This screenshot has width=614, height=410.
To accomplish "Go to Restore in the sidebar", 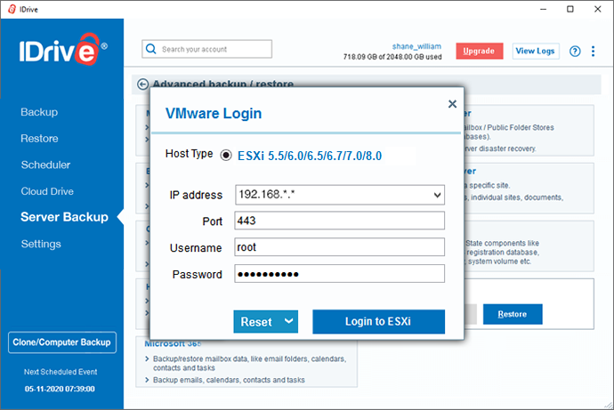I will [39, 139].
